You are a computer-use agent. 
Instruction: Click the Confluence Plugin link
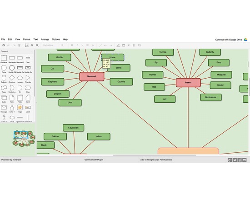pos(94,160)
